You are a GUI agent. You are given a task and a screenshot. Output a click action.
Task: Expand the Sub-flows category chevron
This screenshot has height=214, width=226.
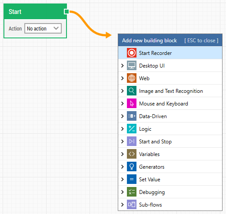pyautogui.click(x=123, y=204)
